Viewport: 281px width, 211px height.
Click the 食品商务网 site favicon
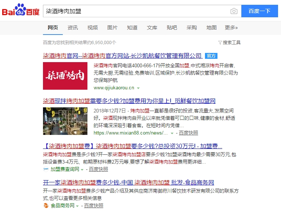46,206
